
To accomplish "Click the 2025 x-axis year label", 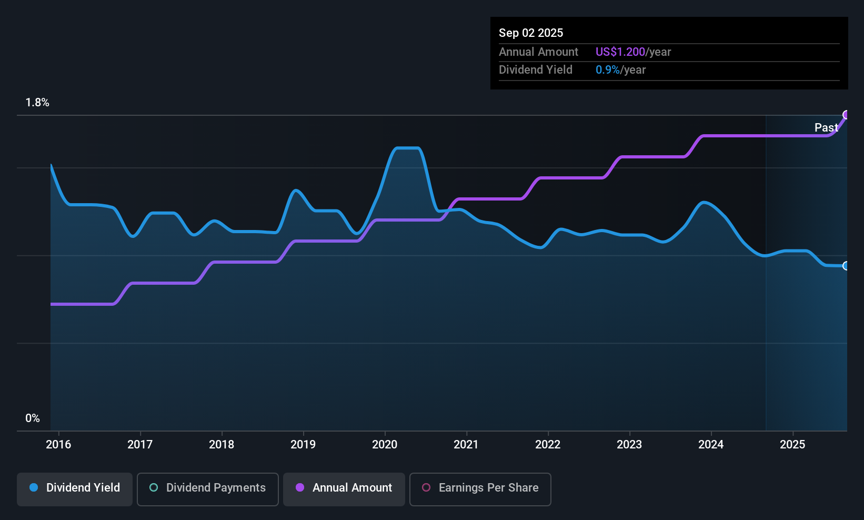I will coord(792,445).
